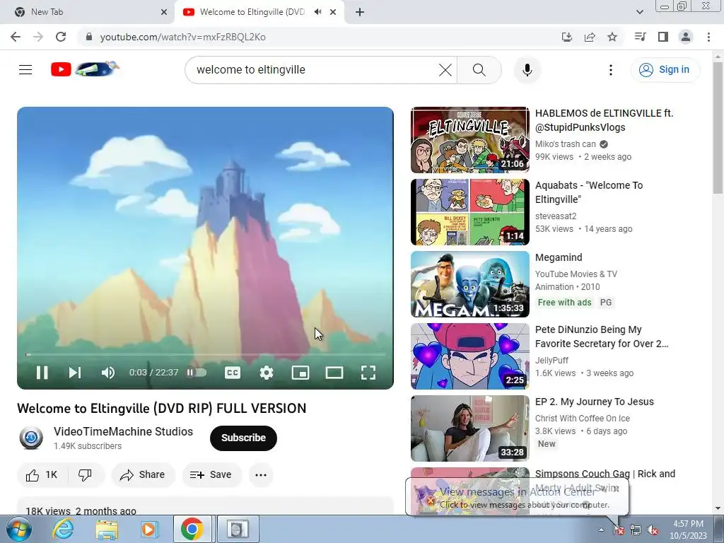Click the taskbar clock showing 4:57 PM
The width and height of the screenshot is (724, 543).
(689, 530)
